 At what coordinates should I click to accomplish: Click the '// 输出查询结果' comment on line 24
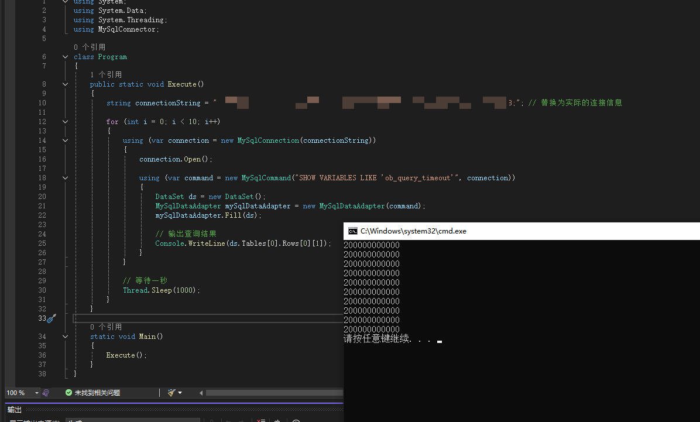tap(186, 234)
